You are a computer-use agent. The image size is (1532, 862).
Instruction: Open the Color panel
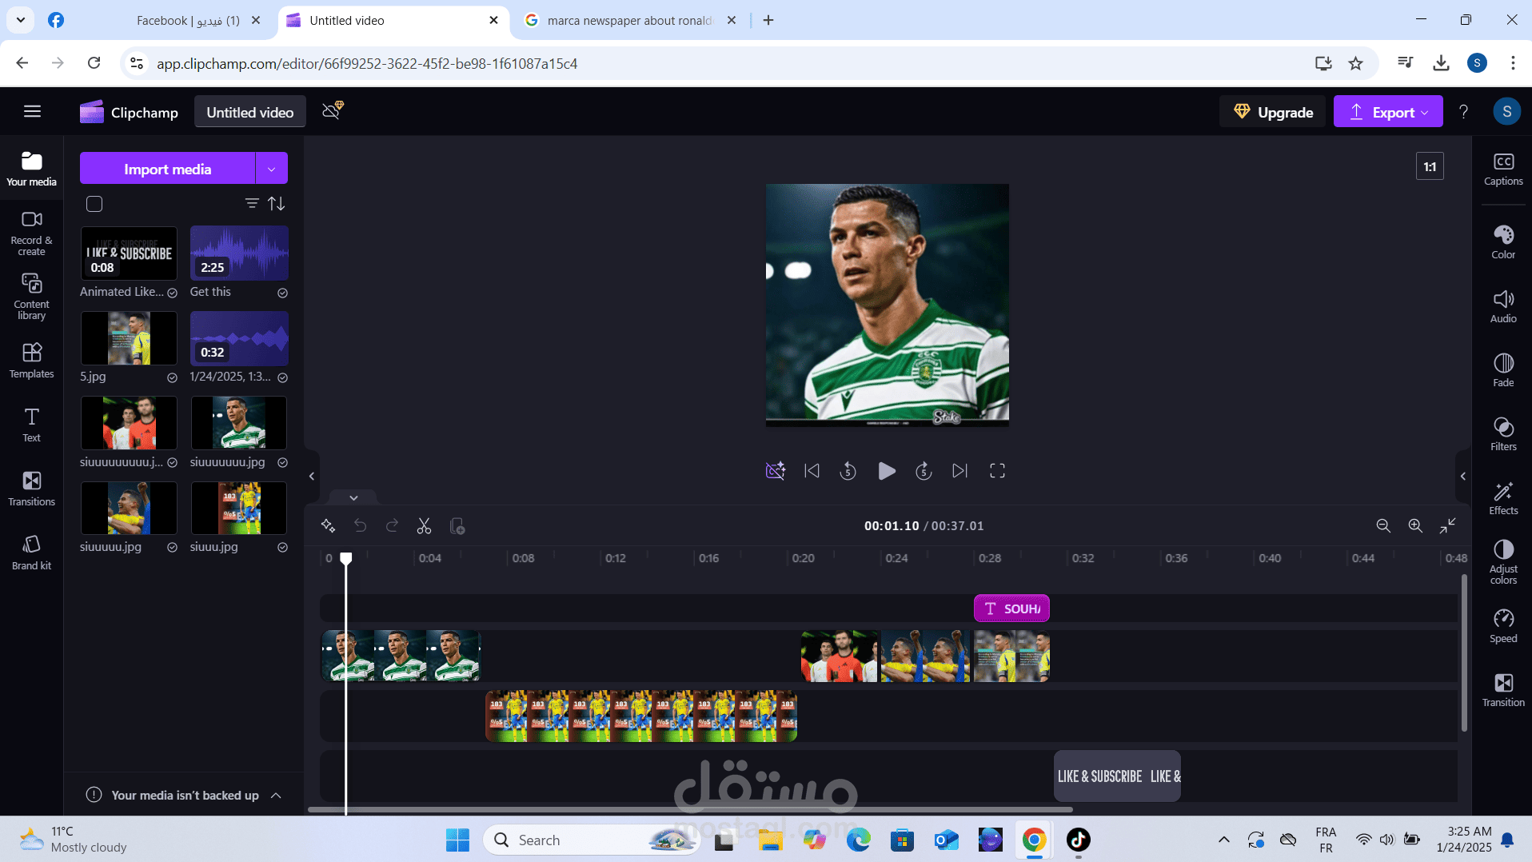(1503, 242)
